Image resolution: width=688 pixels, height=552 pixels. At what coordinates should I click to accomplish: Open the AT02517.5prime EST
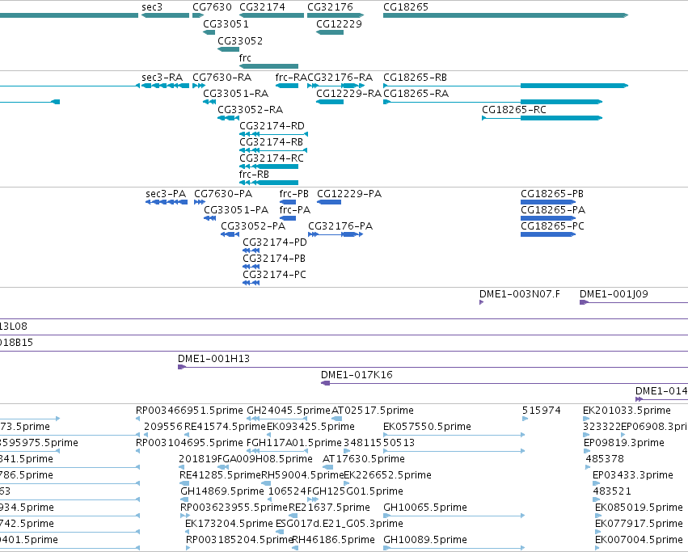click(x=337, y=419)
